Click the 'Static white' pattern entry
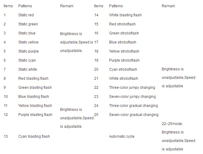203x154 pixels. pos(28,69)
